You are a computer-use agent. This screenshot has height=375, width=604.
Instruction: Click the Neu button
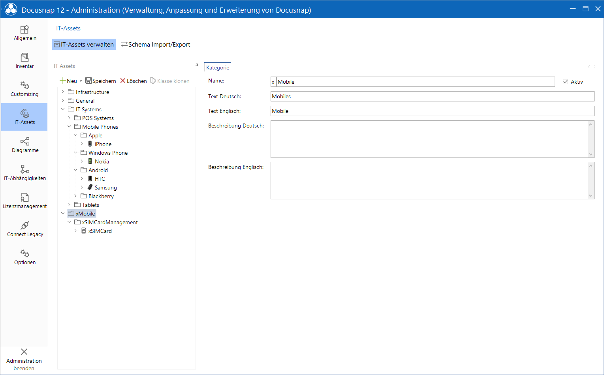pyautogui.click(x=68, y=81)
